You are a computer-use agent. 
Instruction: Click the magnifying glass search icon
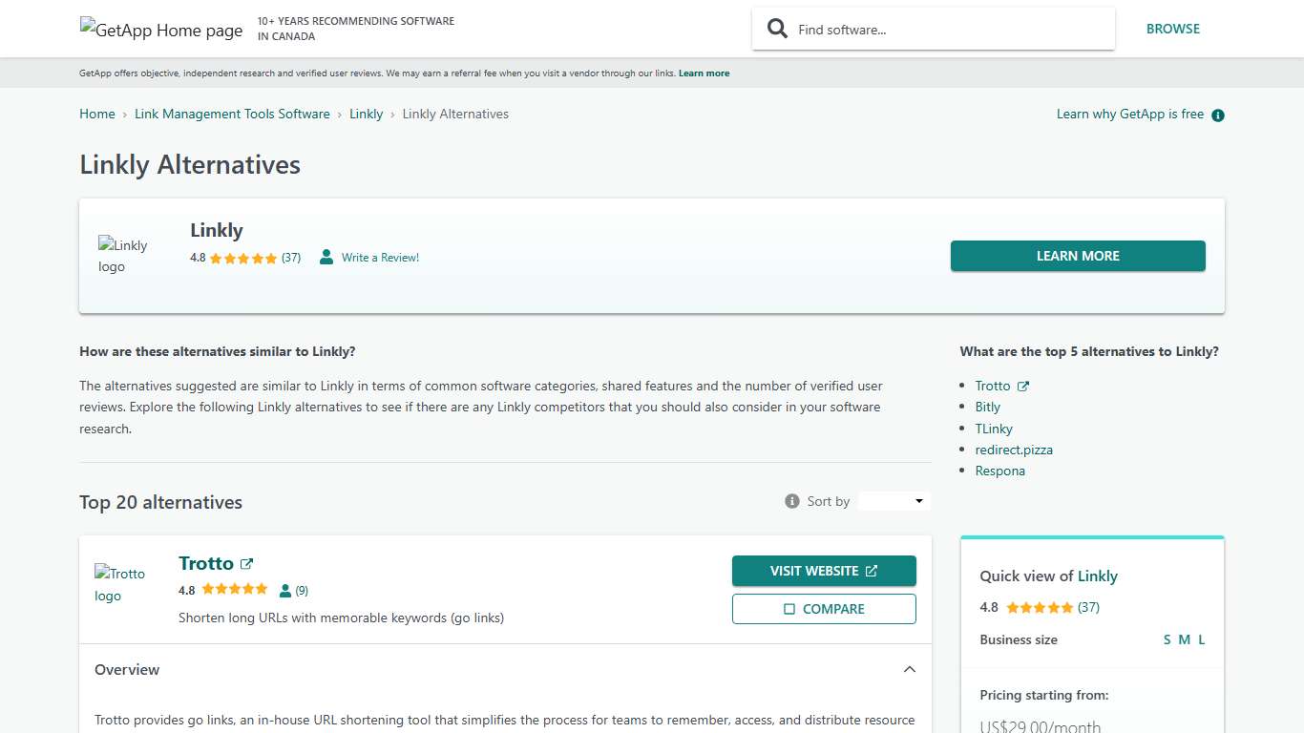(778, 29)
